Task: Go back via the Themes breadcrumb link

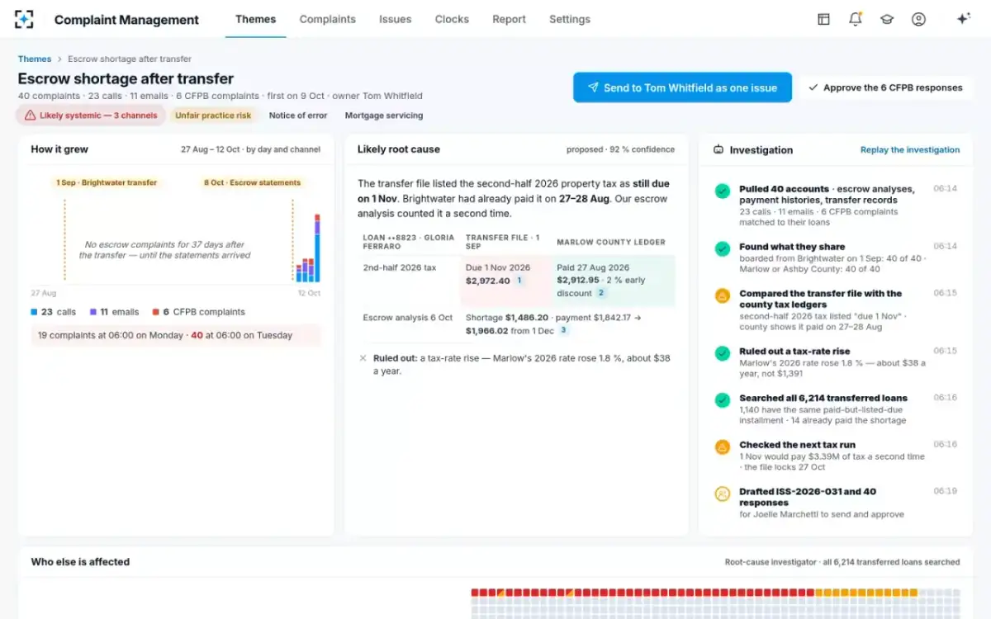Action: tap(35, 59)
